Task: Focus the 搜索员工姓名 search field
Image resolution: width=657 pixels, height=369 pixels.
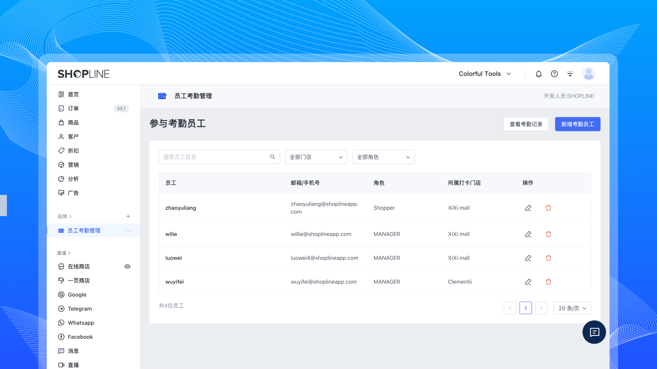Action: 219,157
